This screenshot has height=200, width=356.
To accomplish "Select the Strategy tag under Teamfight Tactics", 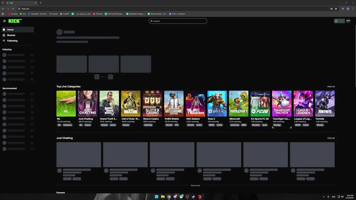I will [277, 125].
